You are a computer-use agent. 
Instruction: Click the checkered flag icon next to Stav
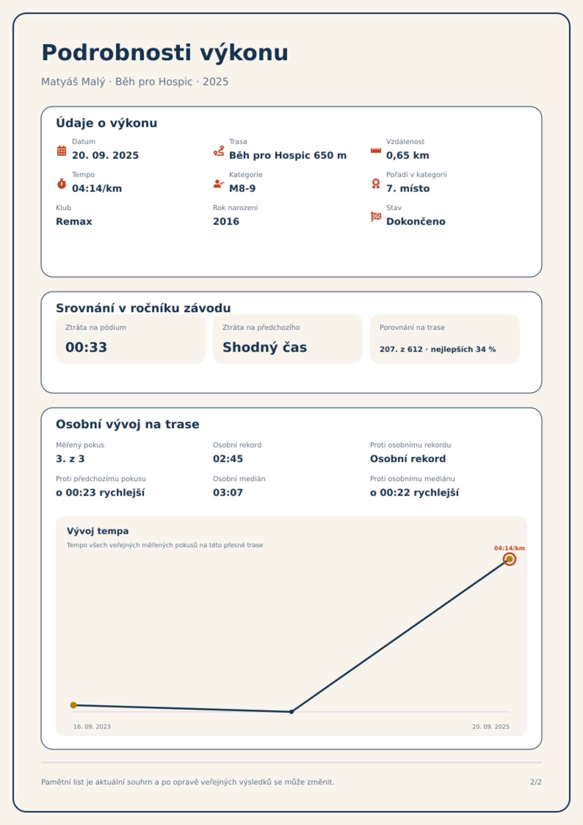[x=376, y=217]
